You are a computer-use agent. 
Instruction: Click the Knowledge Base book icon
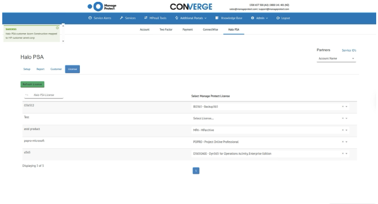217,18
